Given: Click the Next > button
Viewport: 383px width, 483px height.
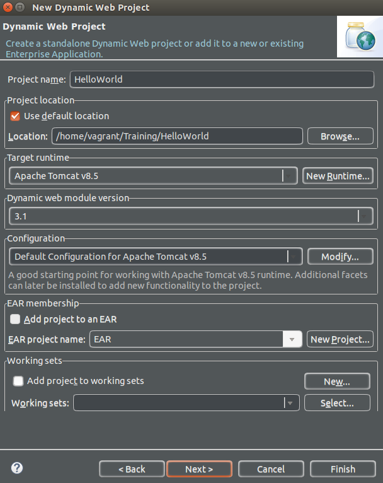Looking at the screenshot, I should coord(199,469).
